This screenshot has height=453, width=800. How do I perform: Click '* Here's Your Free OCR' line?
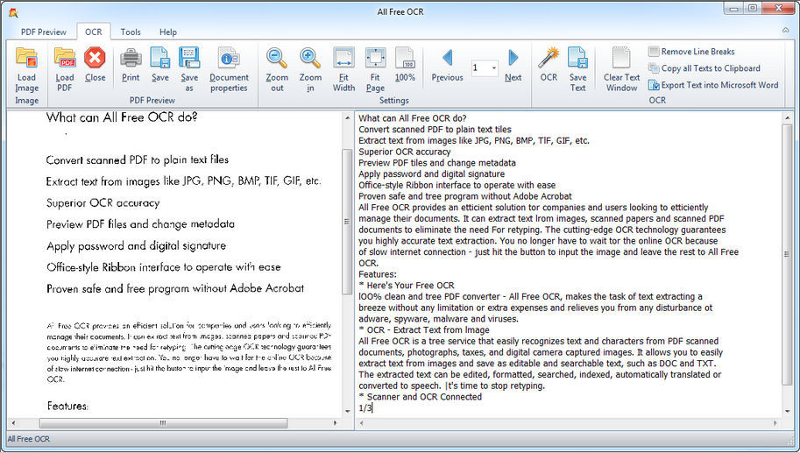pos(406,286)
